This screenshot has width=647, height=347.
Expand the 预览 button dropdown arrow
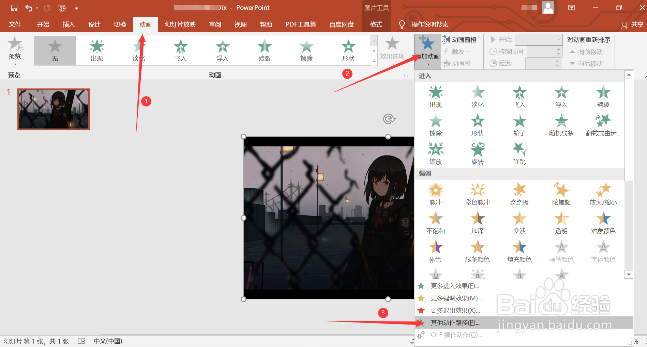click(15, 64)
